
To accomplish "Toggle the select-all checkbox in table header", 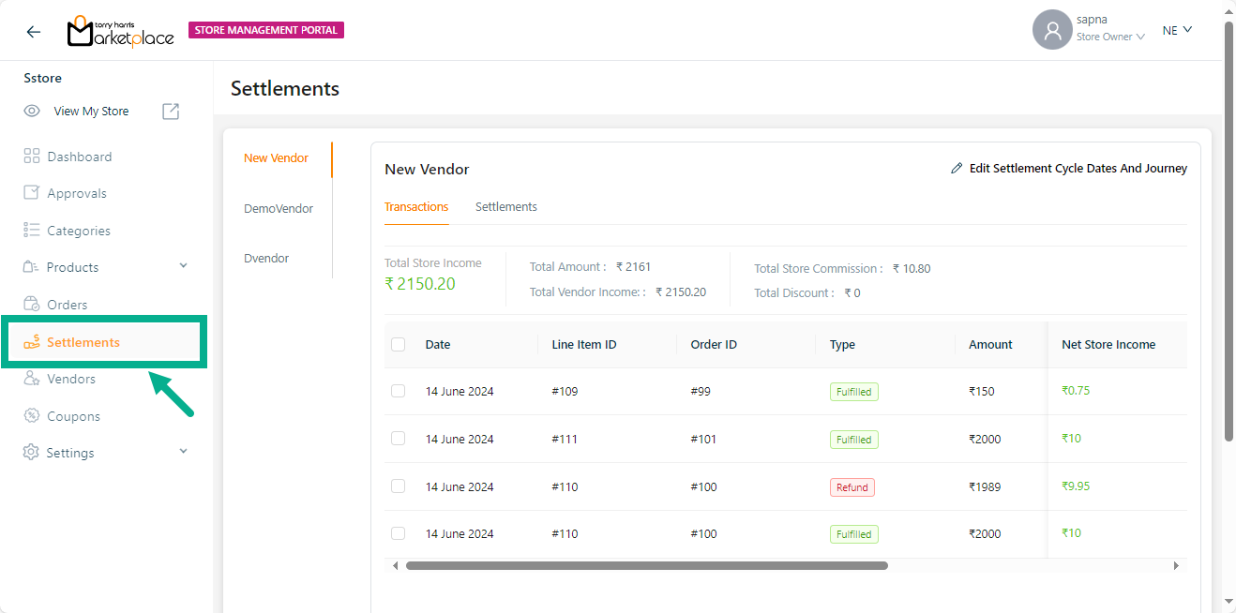I will (x=399, y=345).
